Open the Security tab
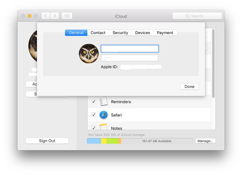 [120, 33]
